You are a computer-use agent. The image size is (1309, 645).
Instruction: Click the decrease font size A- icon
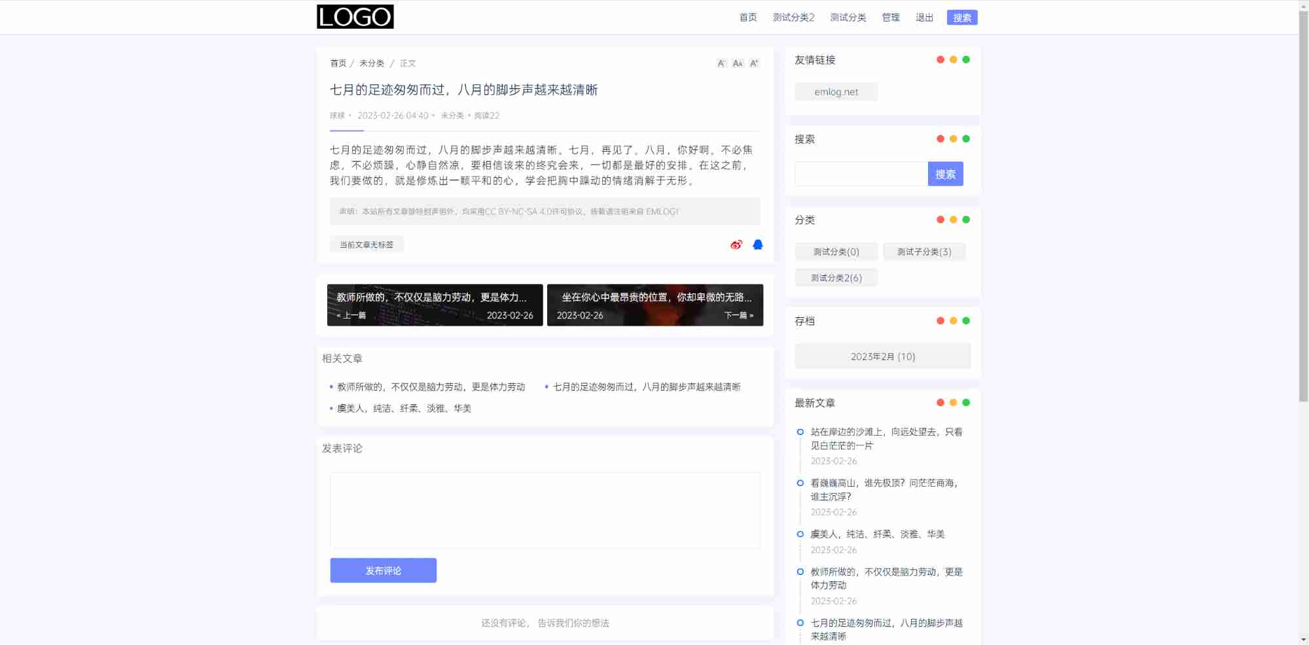(x=721, y=63)
